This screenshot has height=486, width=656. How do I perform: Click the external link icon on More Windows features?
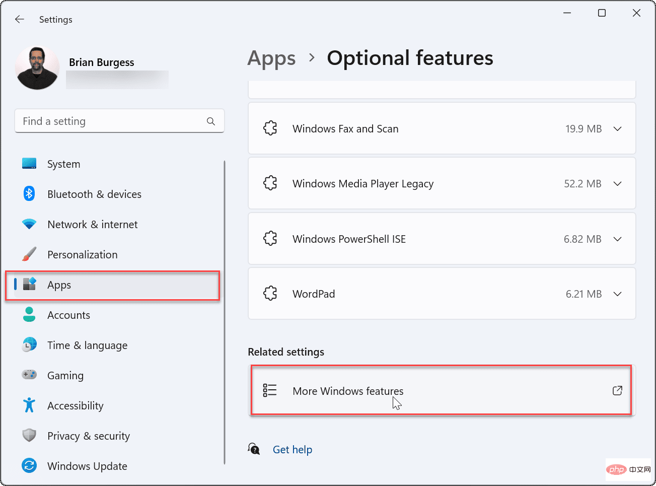617,390
